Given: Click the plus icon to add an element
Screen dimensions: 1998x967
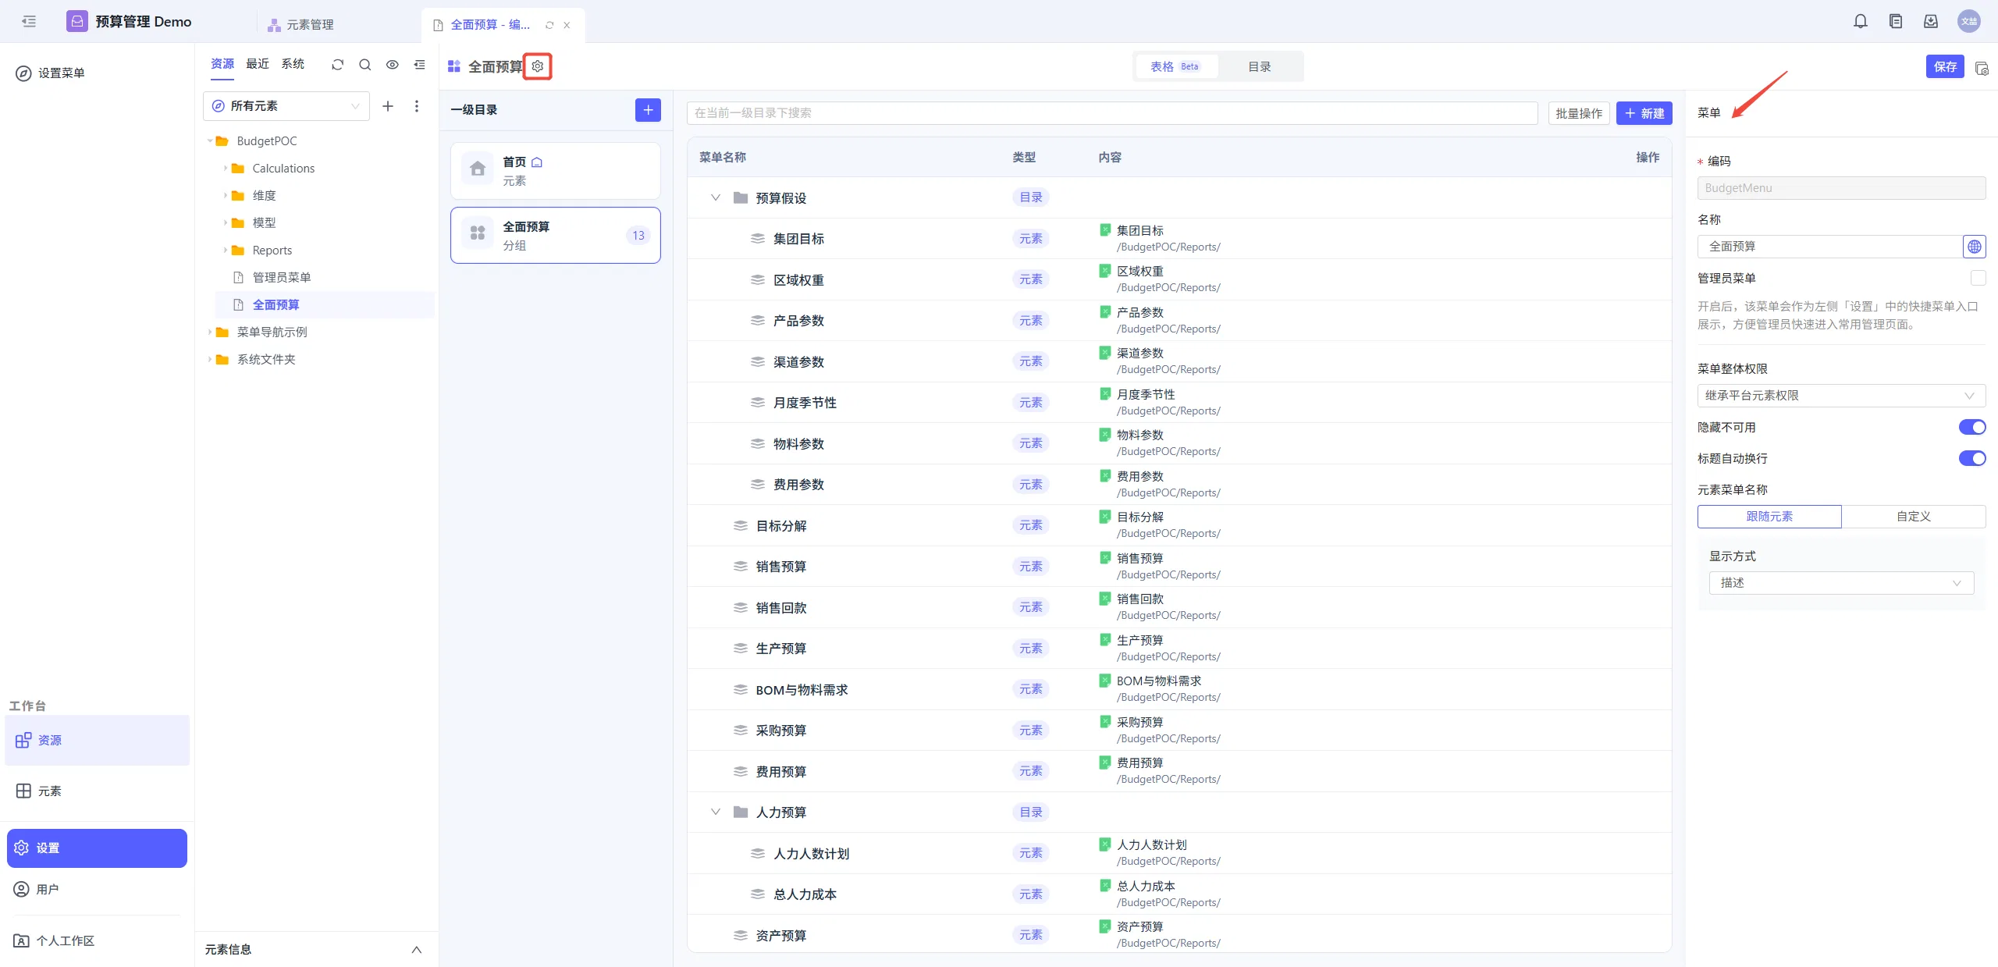Looking at the screenshot, I should (x=388, y=106).
